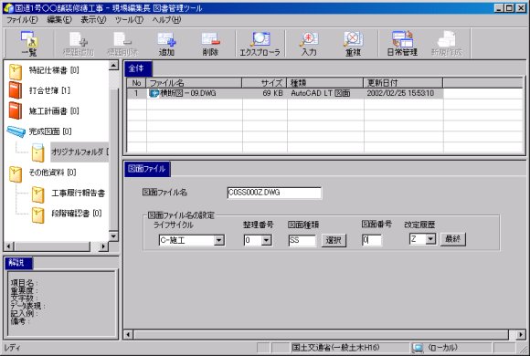Select file 横断図-09.DWG in the list
Viewport: 530px width, 356px height.
click(x=188, y=93)
